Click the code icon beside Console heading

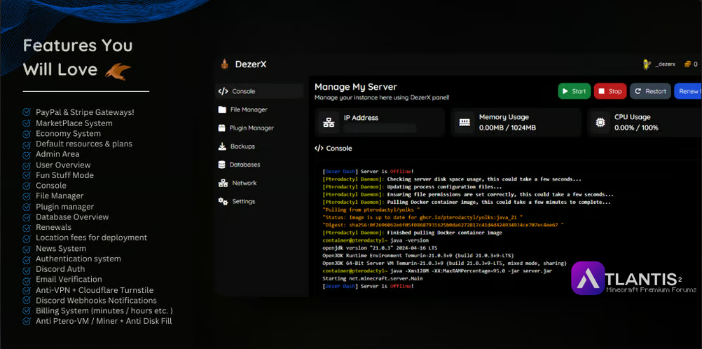pos(319,149)
